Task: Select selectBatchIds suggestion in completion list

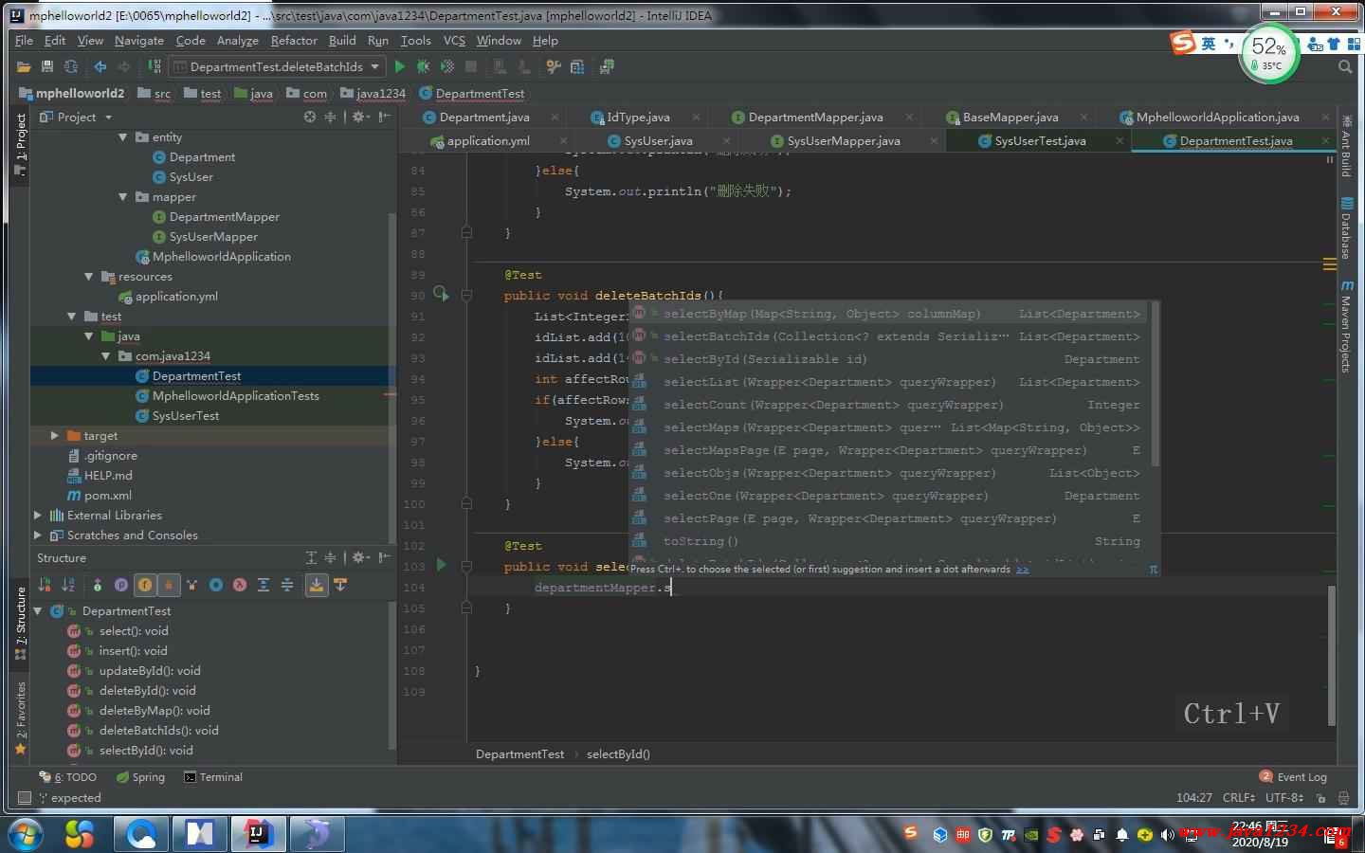Action: [x=886, y=336]
